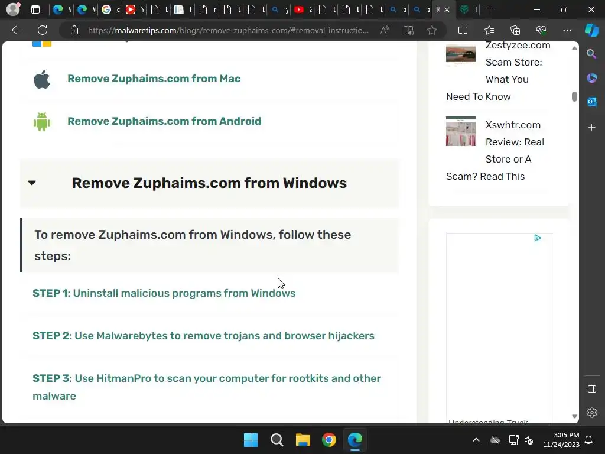Open Xswhtr.com Review article
605x454 pixels.
click(495, 151)
